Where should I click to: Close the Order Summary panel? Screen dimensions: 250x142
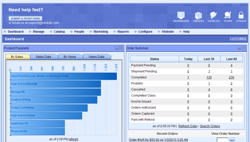[243, 48]
